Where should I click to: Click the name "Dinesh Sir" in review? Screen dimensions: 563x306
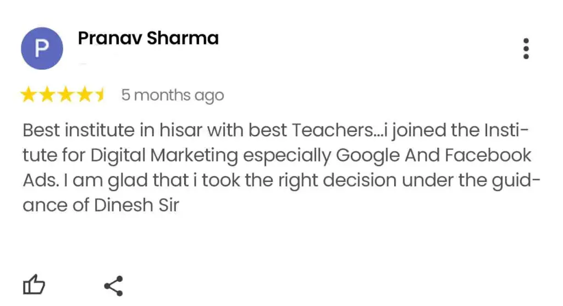pos(137,206)
